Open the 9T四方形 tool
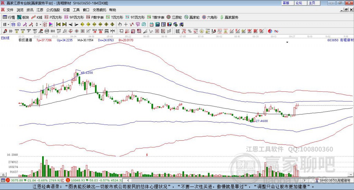 (135, 17)
